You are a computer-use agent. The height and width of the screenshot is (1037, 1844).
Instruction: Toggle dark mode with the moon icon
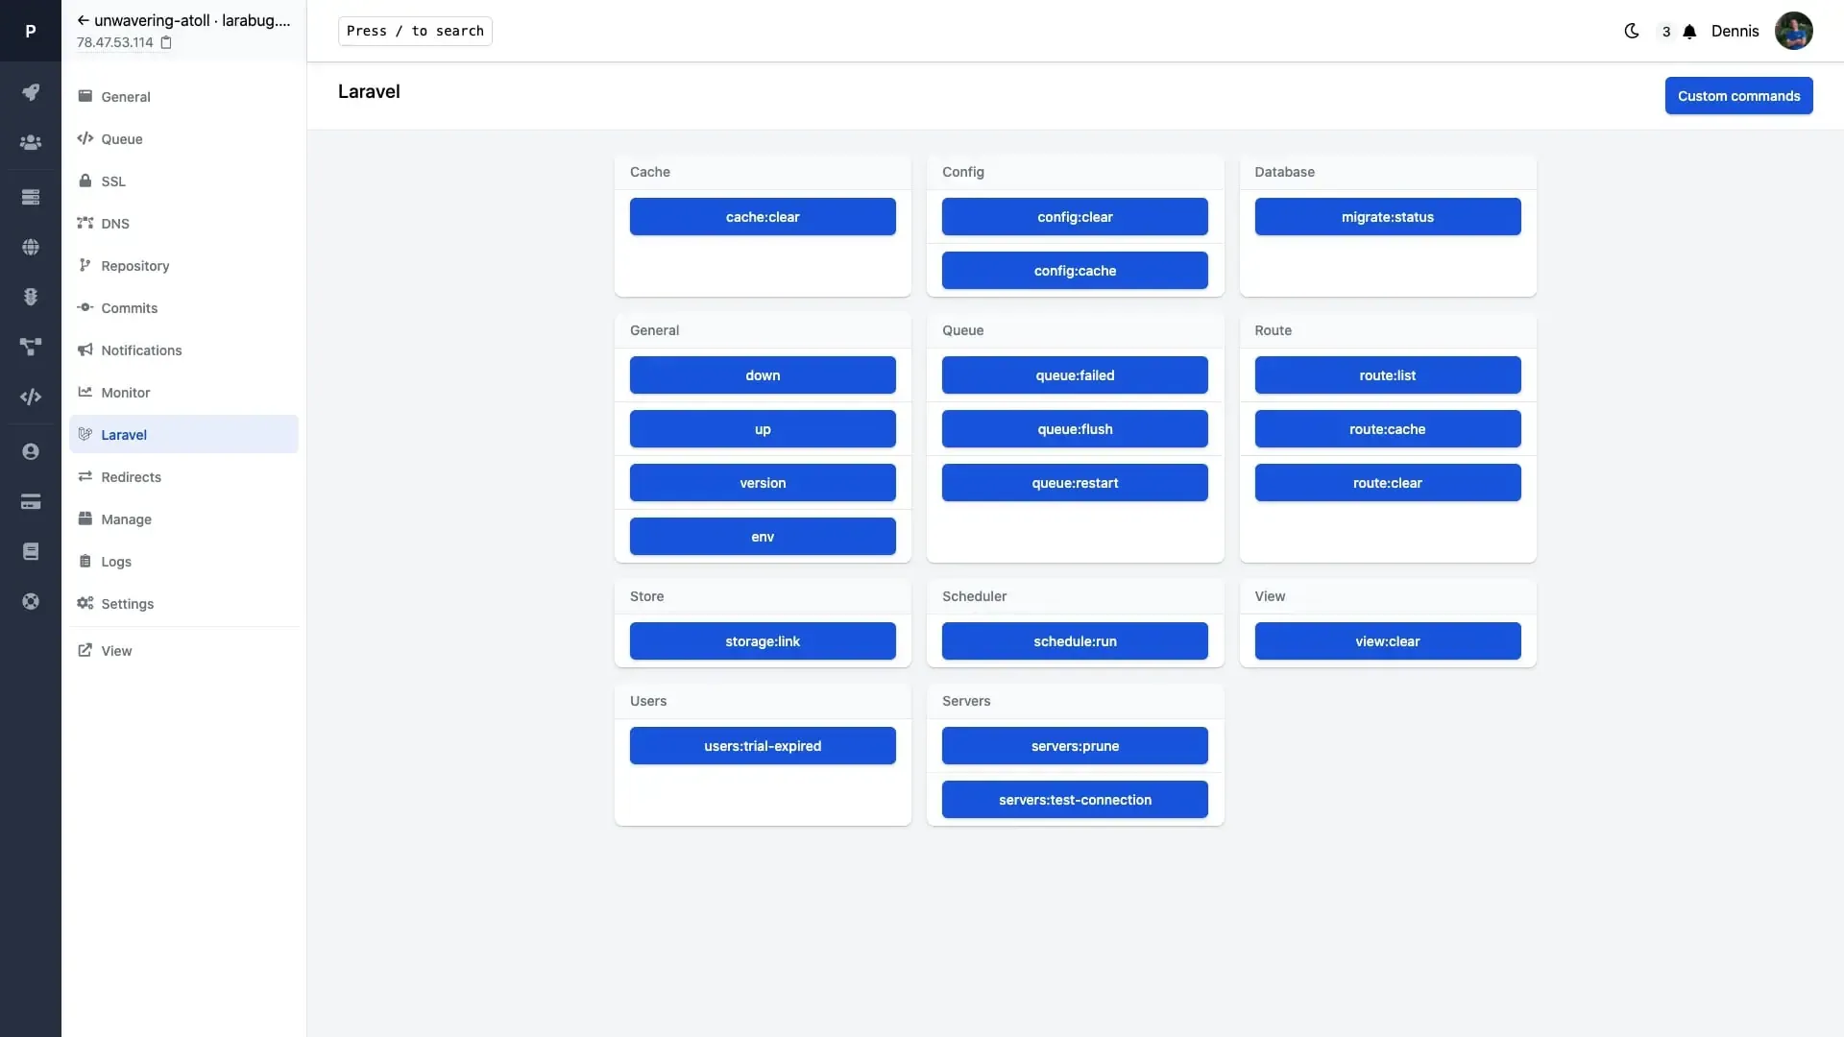coord(1631,31)
